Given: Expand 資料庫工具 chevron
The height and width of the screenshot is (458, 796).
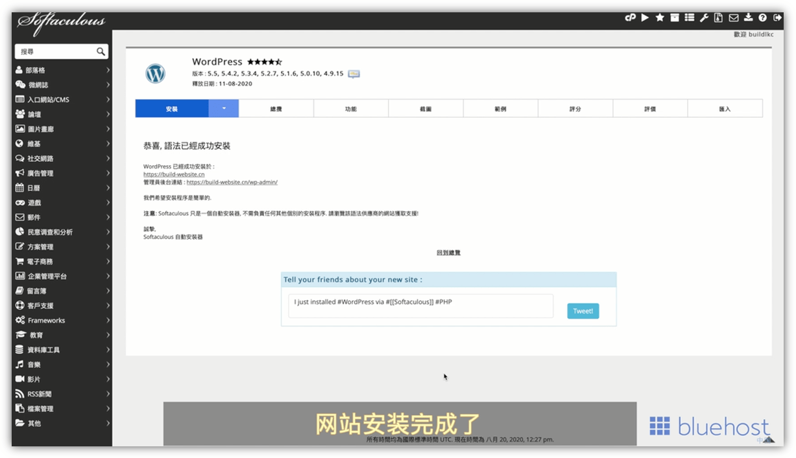Looking at the screenshot, I should point(108,350).
